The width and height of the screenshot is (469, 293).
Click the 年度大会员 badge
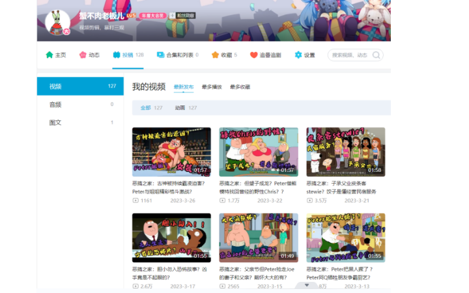tap(152, 16)
